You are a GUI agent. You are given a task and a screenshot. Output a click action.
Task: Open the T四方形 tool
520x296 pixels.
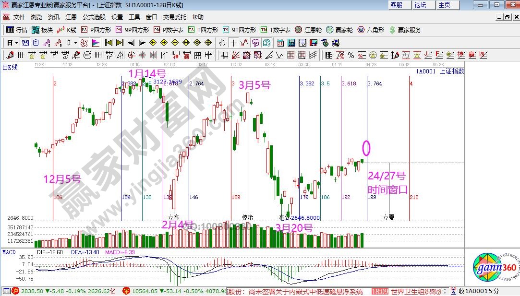click(203, 30)
